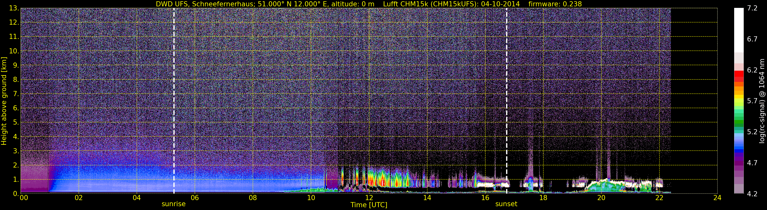Click the "7.2" colorbar value
Screen dimensions: 767x210
point(752,8)
